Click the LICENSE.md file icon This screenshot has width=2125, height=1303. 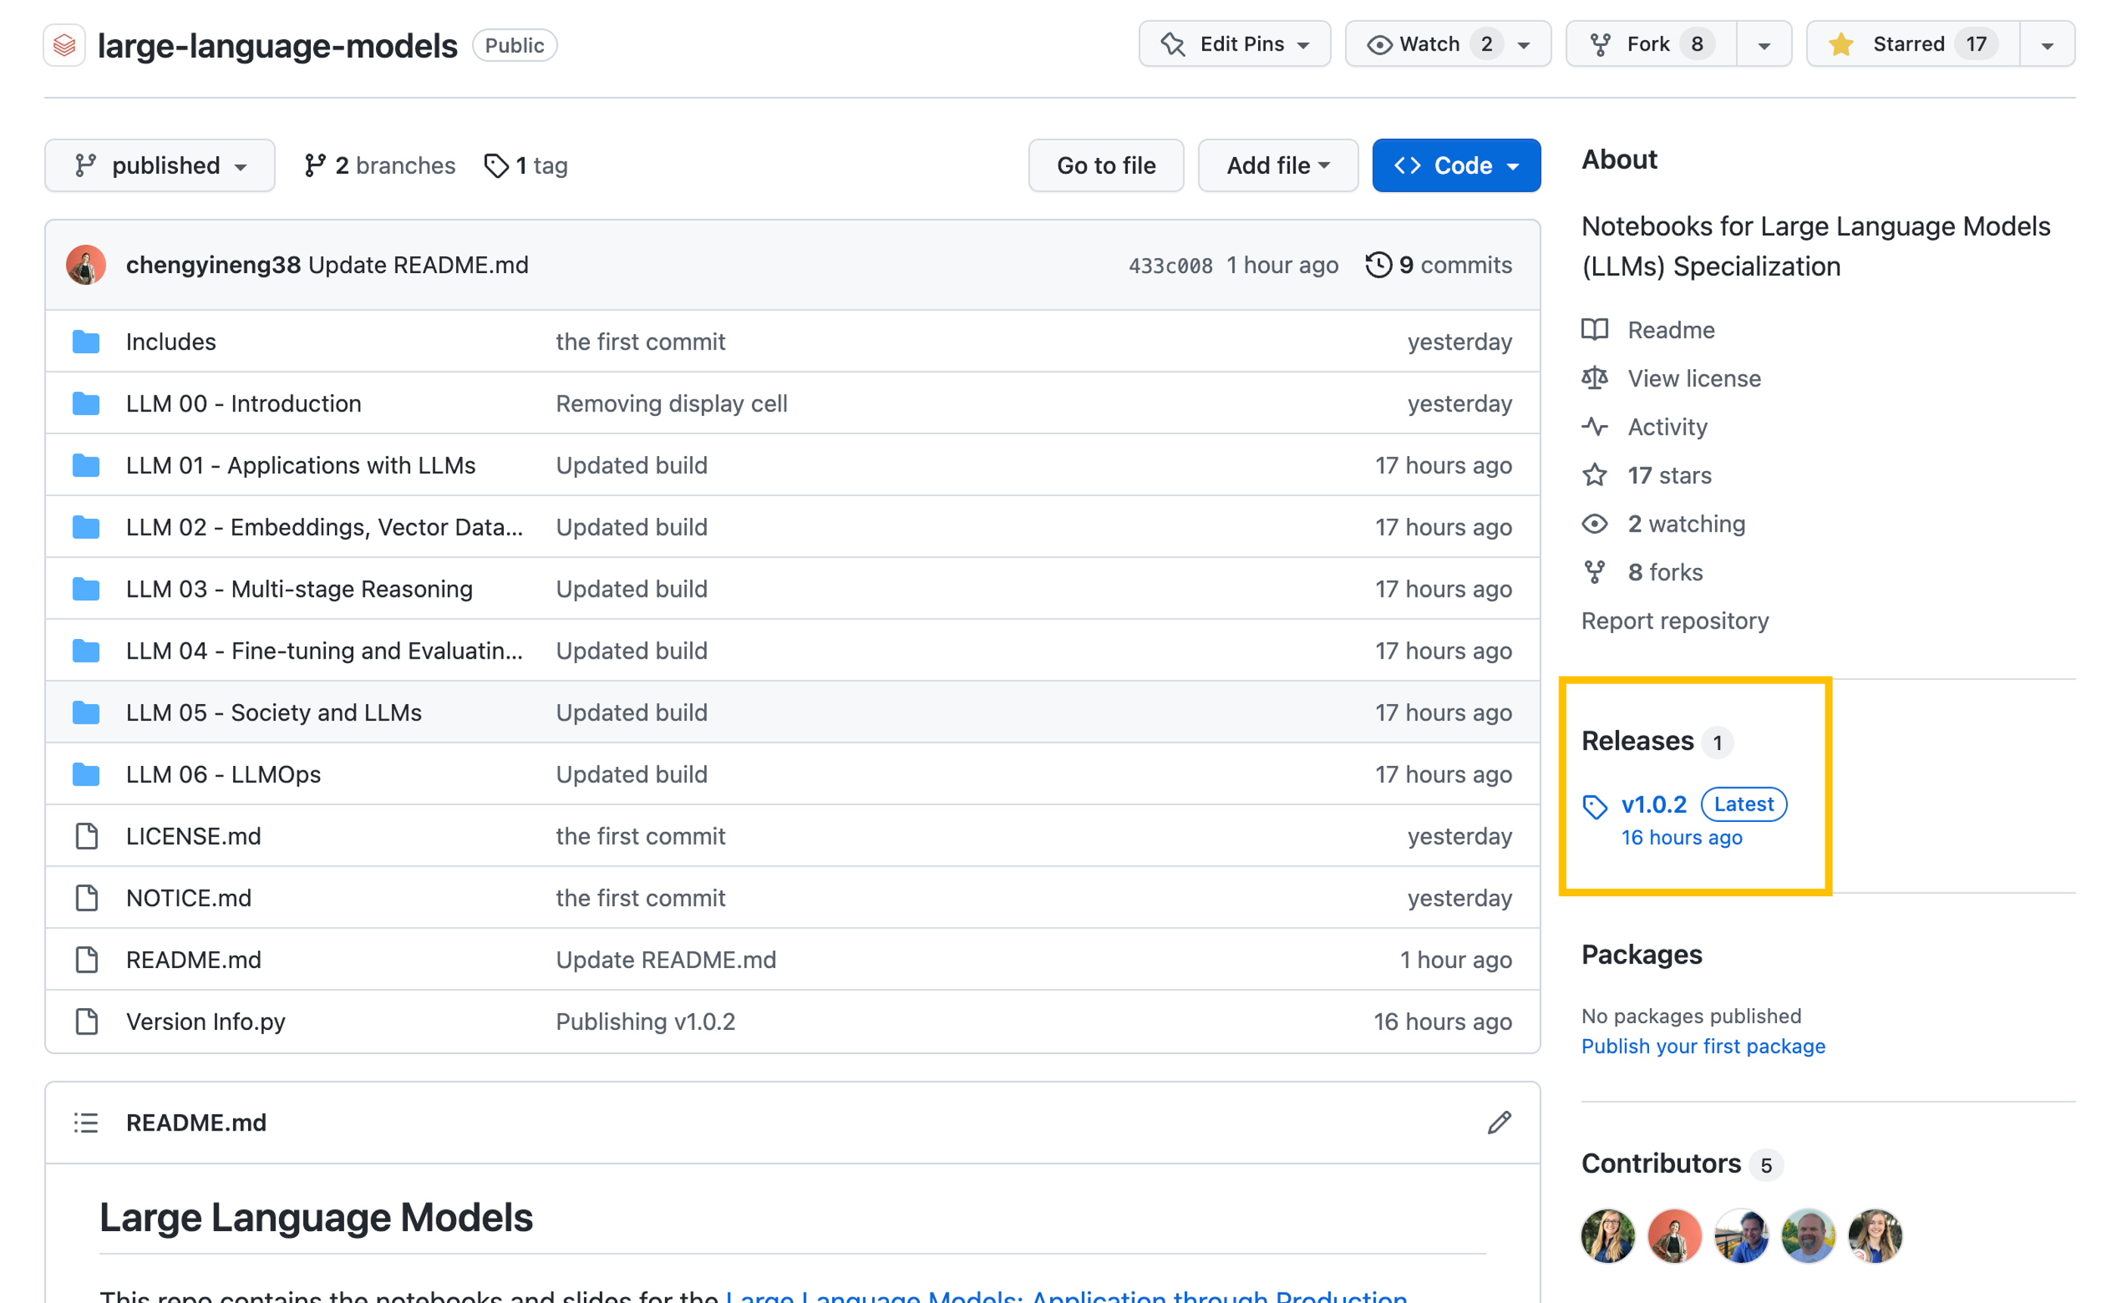[x=86, y=836]
